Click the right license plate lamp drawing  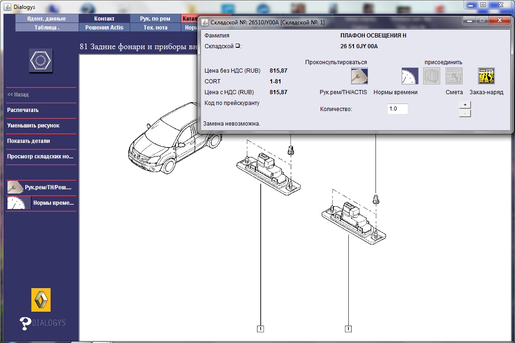(x=354, y=223)
